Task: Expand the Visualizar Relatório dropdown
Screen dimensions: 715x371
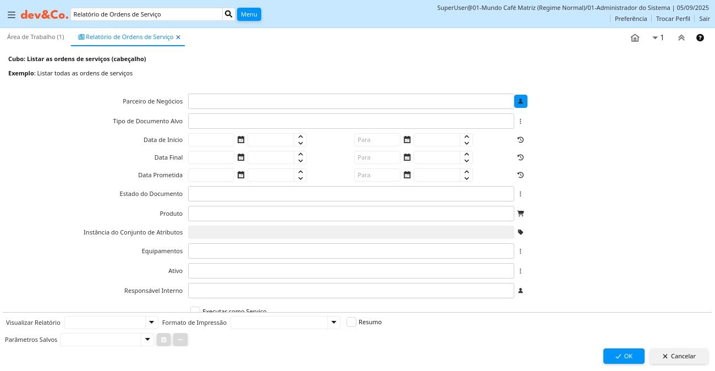Action: click(152, 323)
